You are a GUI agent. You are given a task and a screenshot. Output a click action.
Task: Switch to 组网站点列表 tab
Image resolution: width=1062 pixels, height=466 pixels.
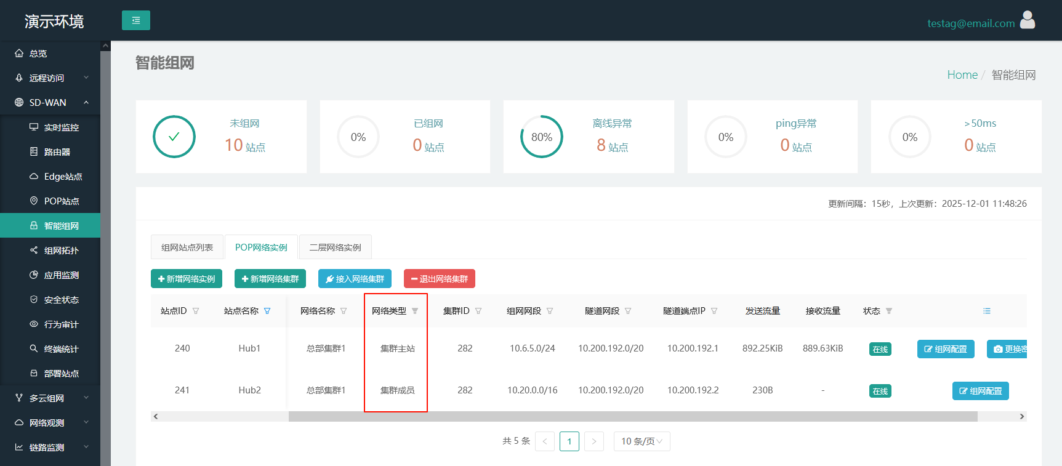[x=187, y=247]
